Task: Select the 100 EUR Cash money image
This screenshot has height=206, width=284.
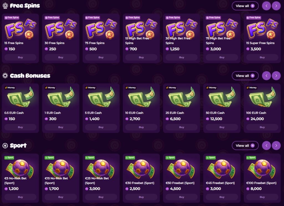Action: tap(262, 97)
